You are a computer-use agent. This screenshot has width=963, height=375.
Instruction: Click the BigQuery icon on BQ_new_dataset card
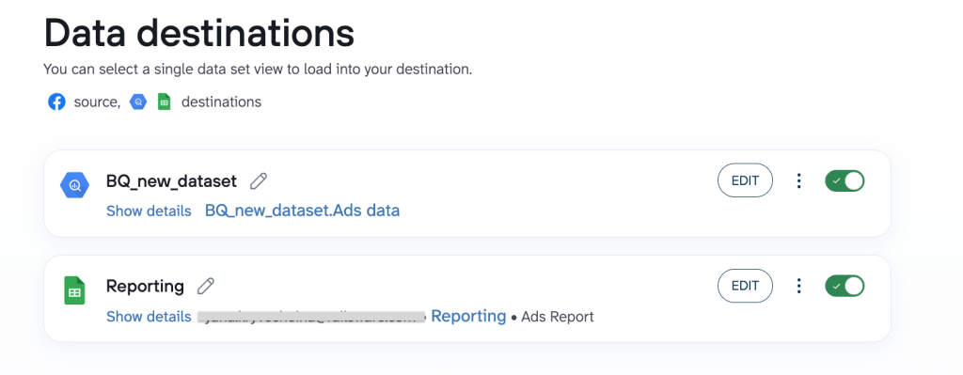75,185
